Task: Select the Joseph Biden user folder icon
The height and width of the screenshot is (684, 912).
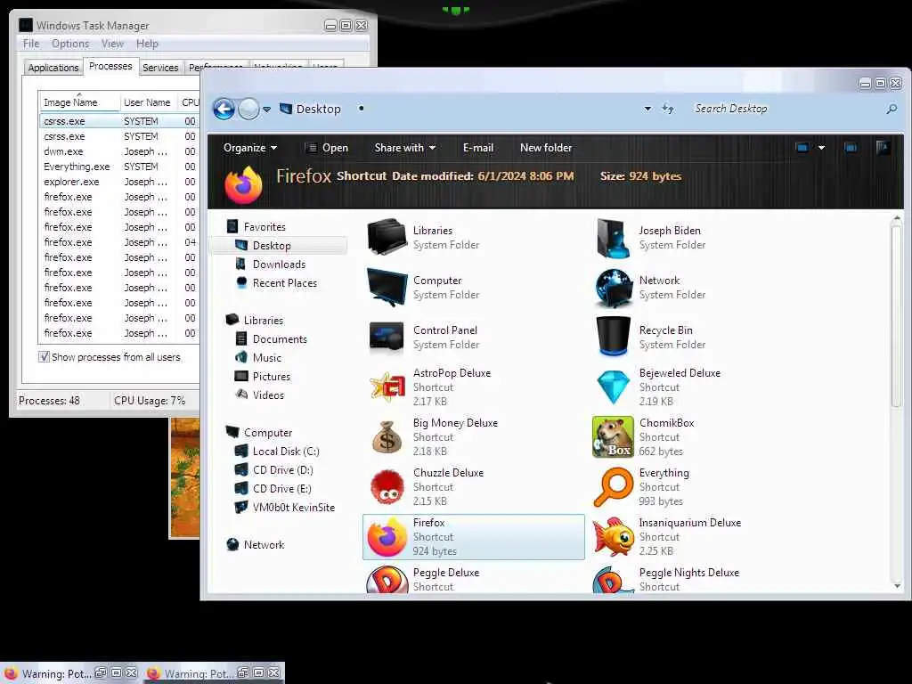Action: coord(613,237)
